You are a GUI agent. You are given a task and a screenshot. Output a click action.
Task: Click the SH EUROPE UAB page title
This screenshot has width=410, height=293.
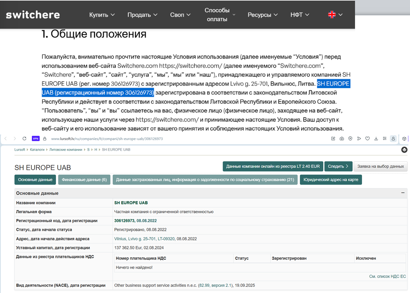click(x=43, y=168)
